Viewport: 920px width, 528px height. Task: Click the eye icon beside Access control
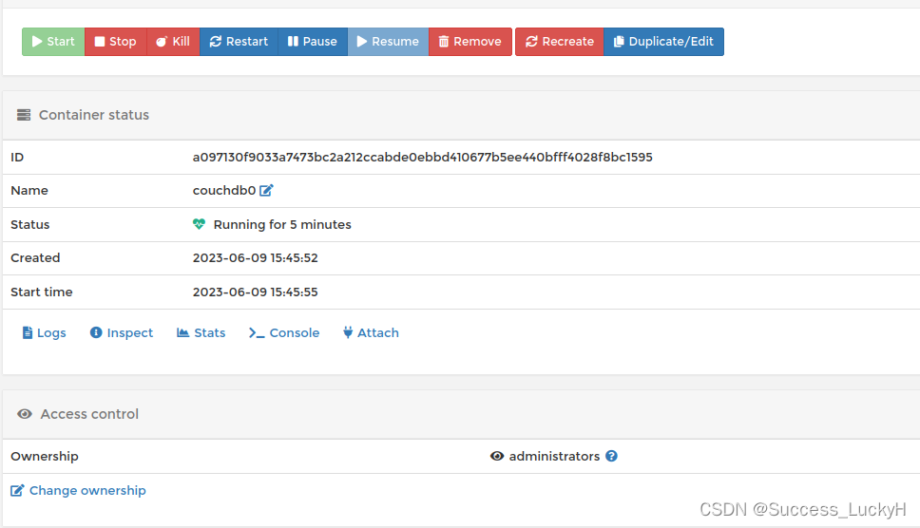[25, 414]
